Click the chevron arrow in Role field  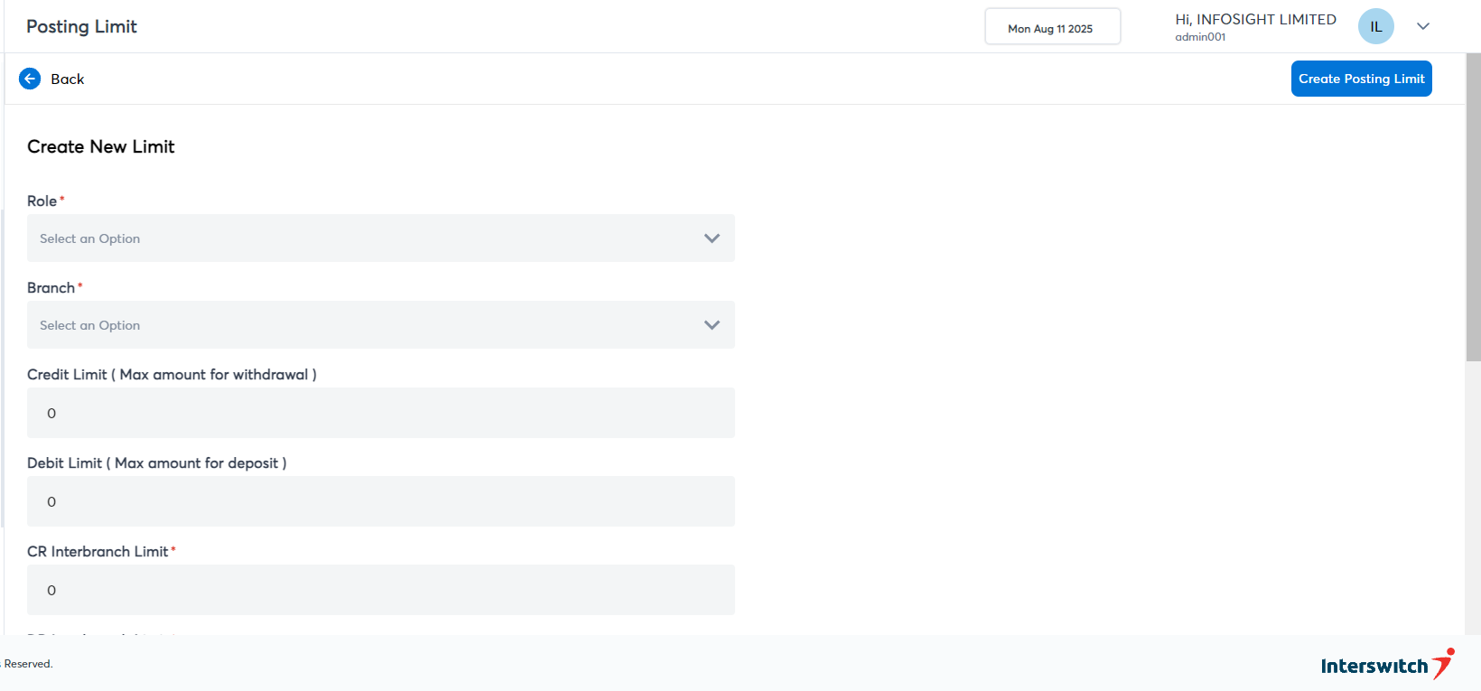[x=712, y=238]
